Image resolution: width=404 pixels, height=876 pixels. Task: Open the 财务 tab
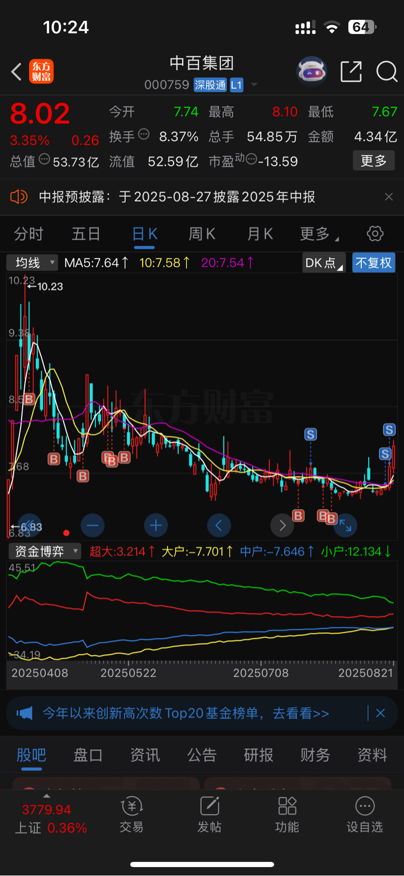click(315, 755)
